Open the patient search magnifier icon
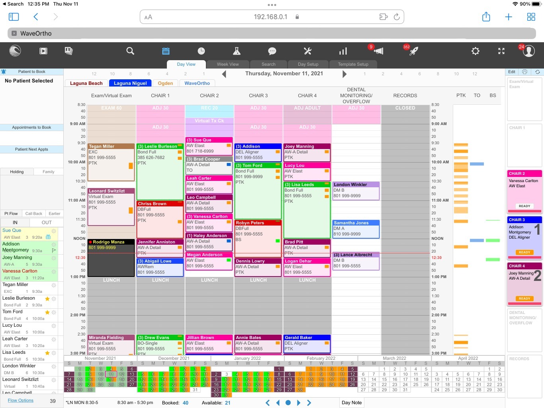 coord(130,51)
